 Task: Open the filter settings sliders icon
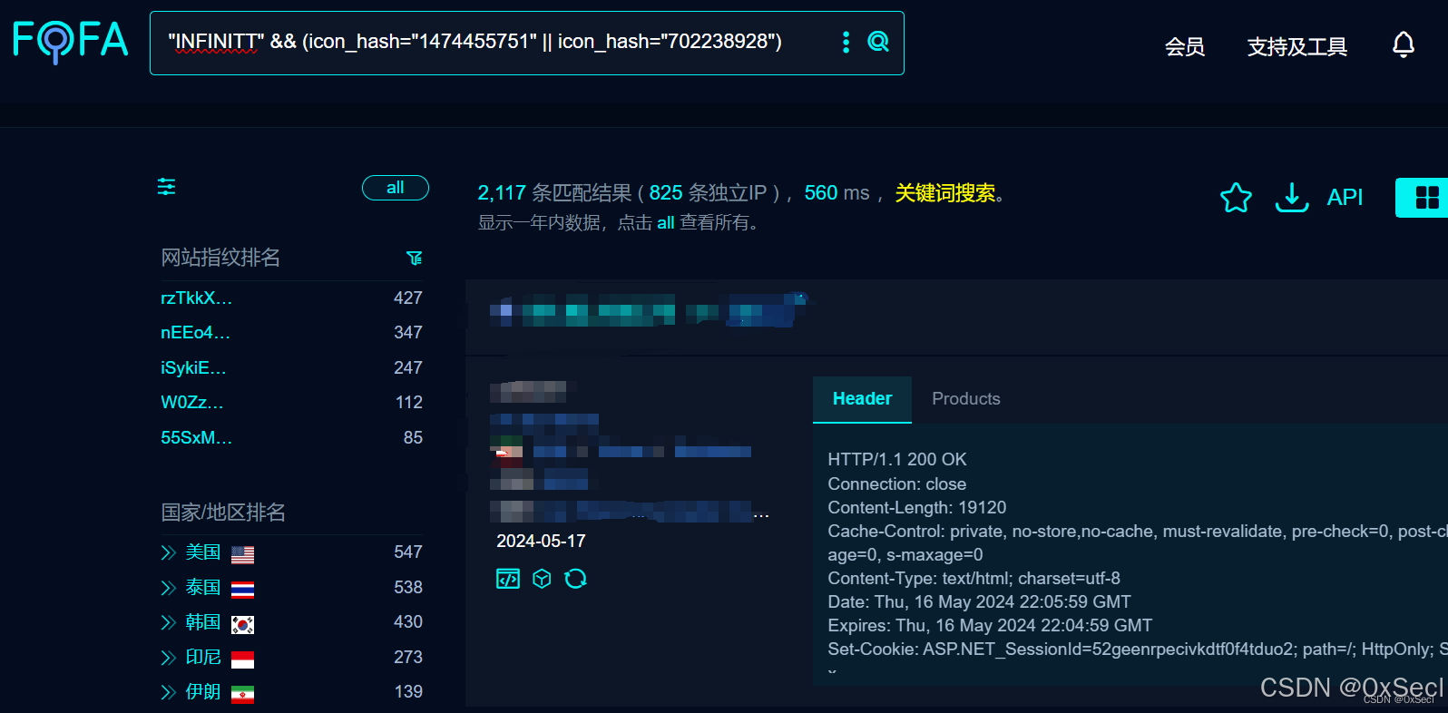coord(167,187)
